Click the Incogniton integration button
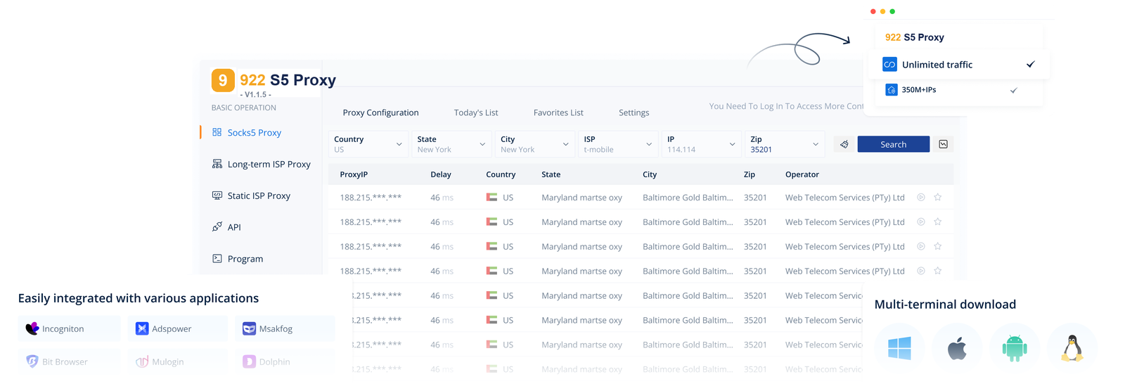The width and height of the screenshot is (1125, 391). coord(69,328)
